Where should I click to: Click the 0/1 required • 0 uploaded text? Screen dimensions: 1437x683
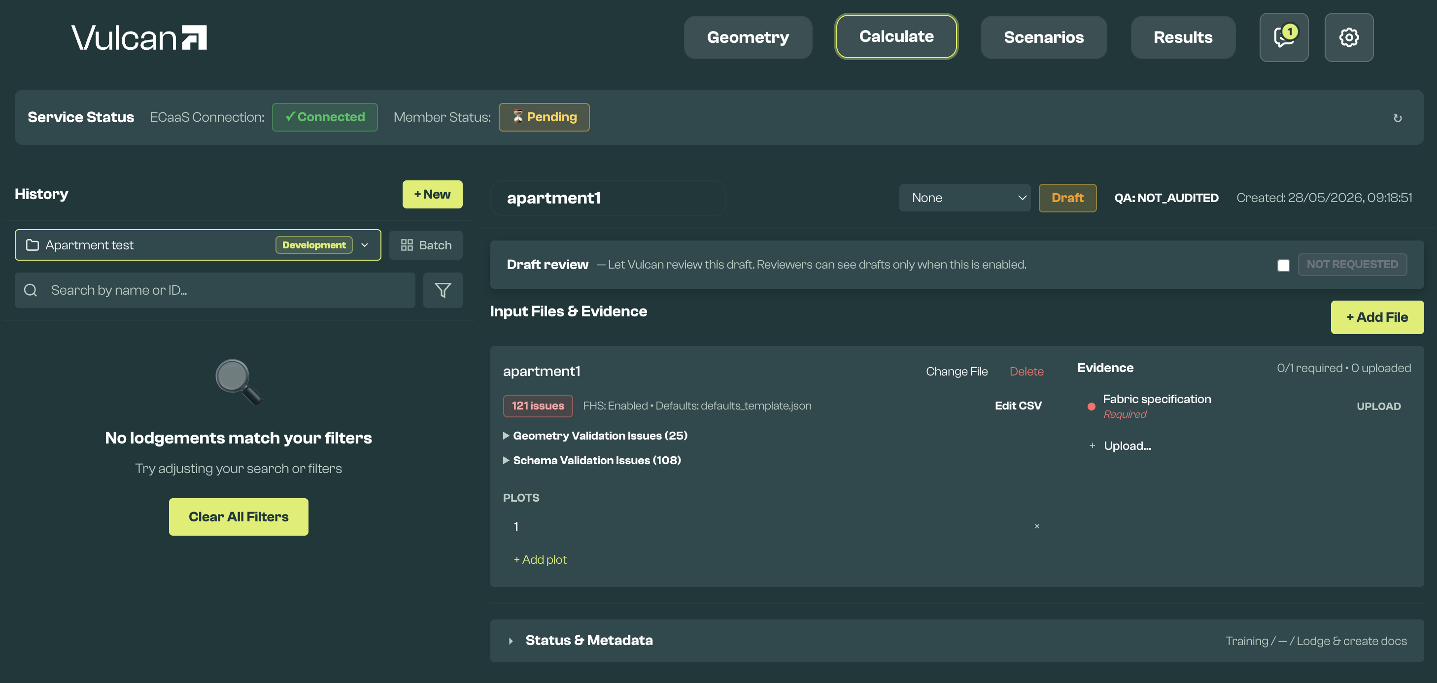[x=1343, y=368]
